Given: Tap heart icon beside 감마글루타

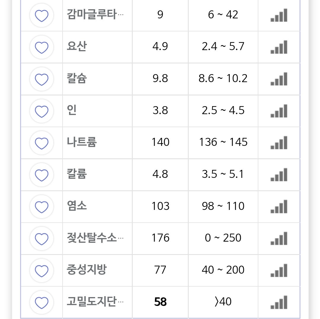Looking at the screenshot, I should [x=42, y=15].
